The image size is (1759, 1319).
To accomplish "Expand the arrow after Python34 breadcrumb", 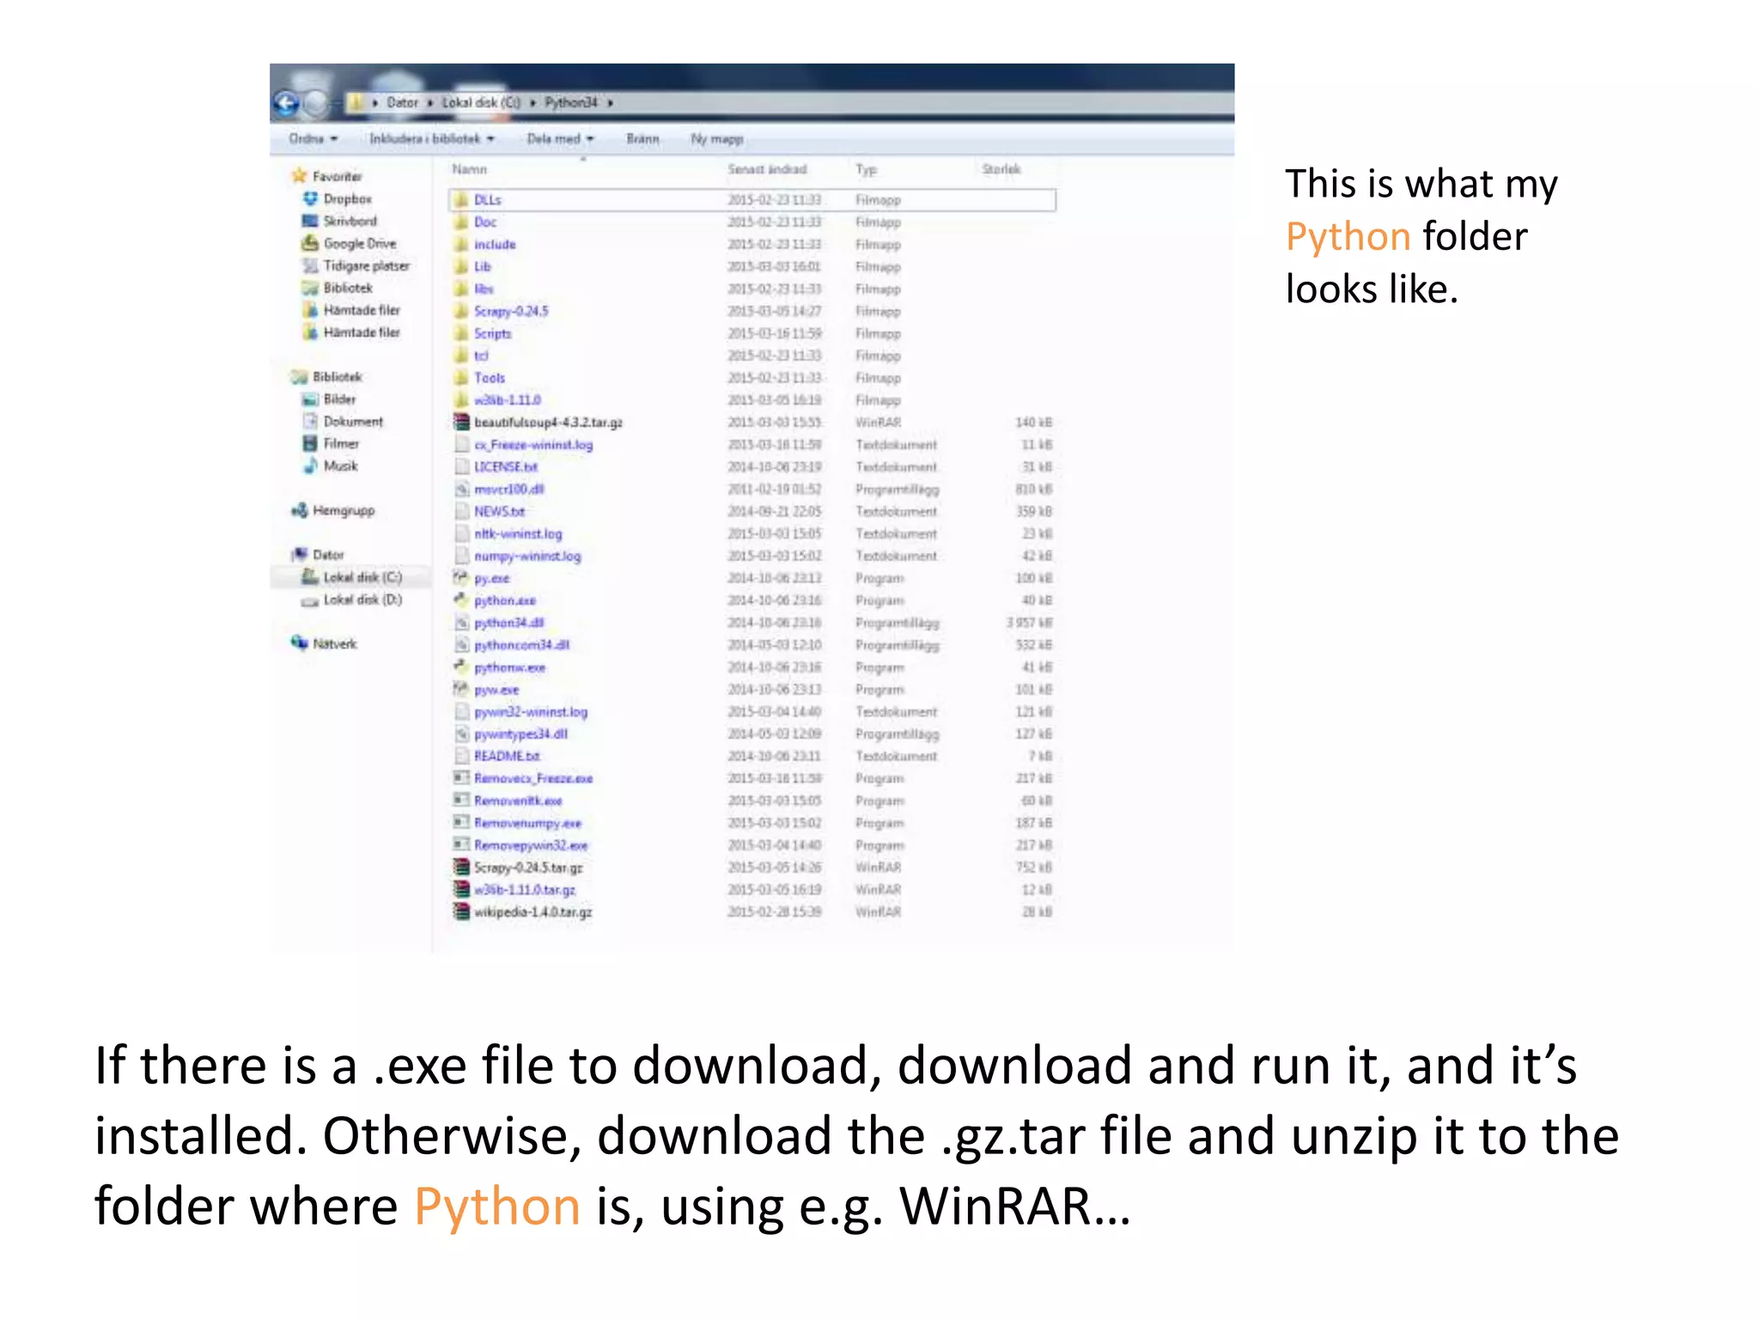I will click(x=611, y=103).
